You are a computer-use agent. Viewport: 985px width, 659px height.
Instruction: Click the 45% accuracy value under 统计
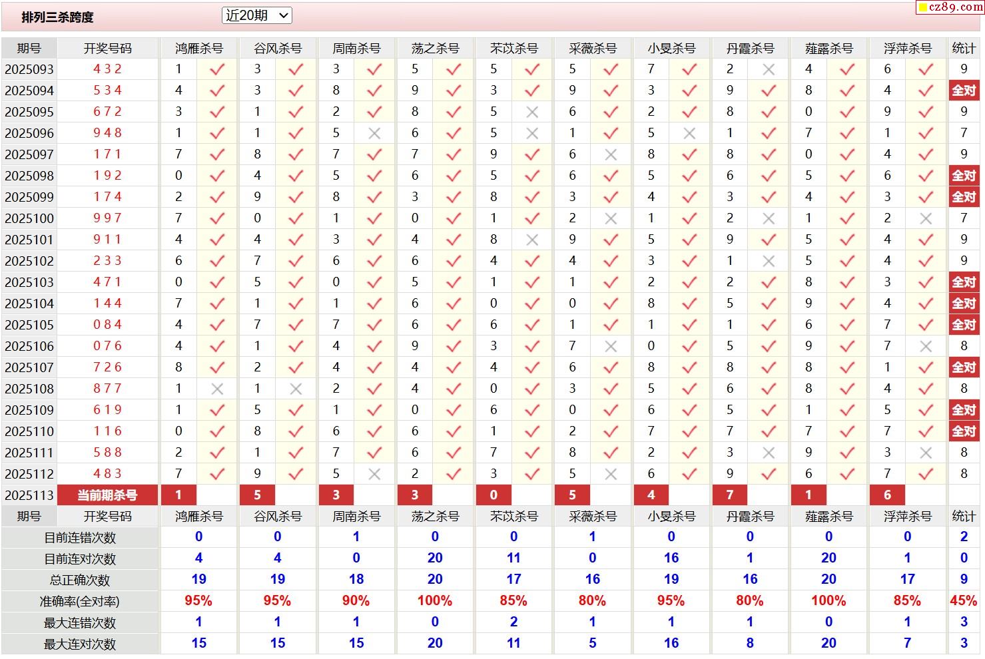pyautogui.click(x=964, y=600)
